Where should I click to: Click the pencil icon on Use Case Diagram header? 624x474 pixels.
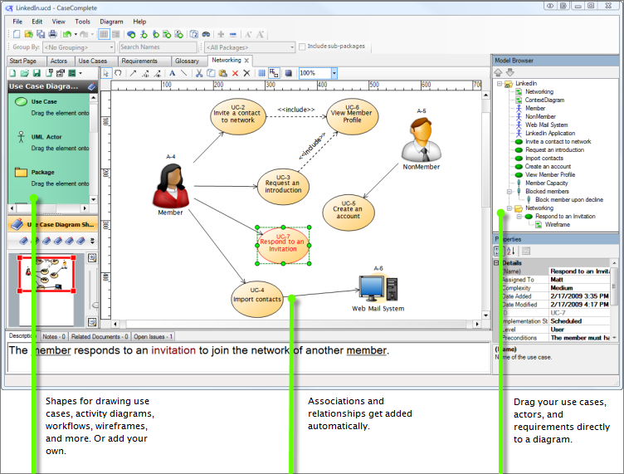(92, 86)
